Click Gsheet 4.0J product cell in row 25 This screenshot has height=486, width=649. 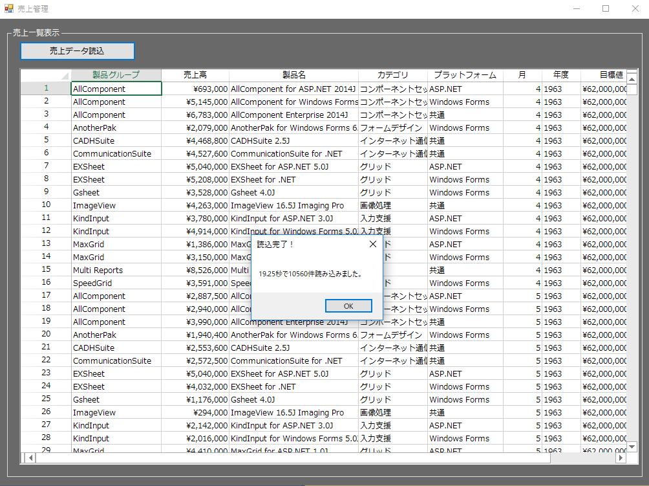(294, 399)
